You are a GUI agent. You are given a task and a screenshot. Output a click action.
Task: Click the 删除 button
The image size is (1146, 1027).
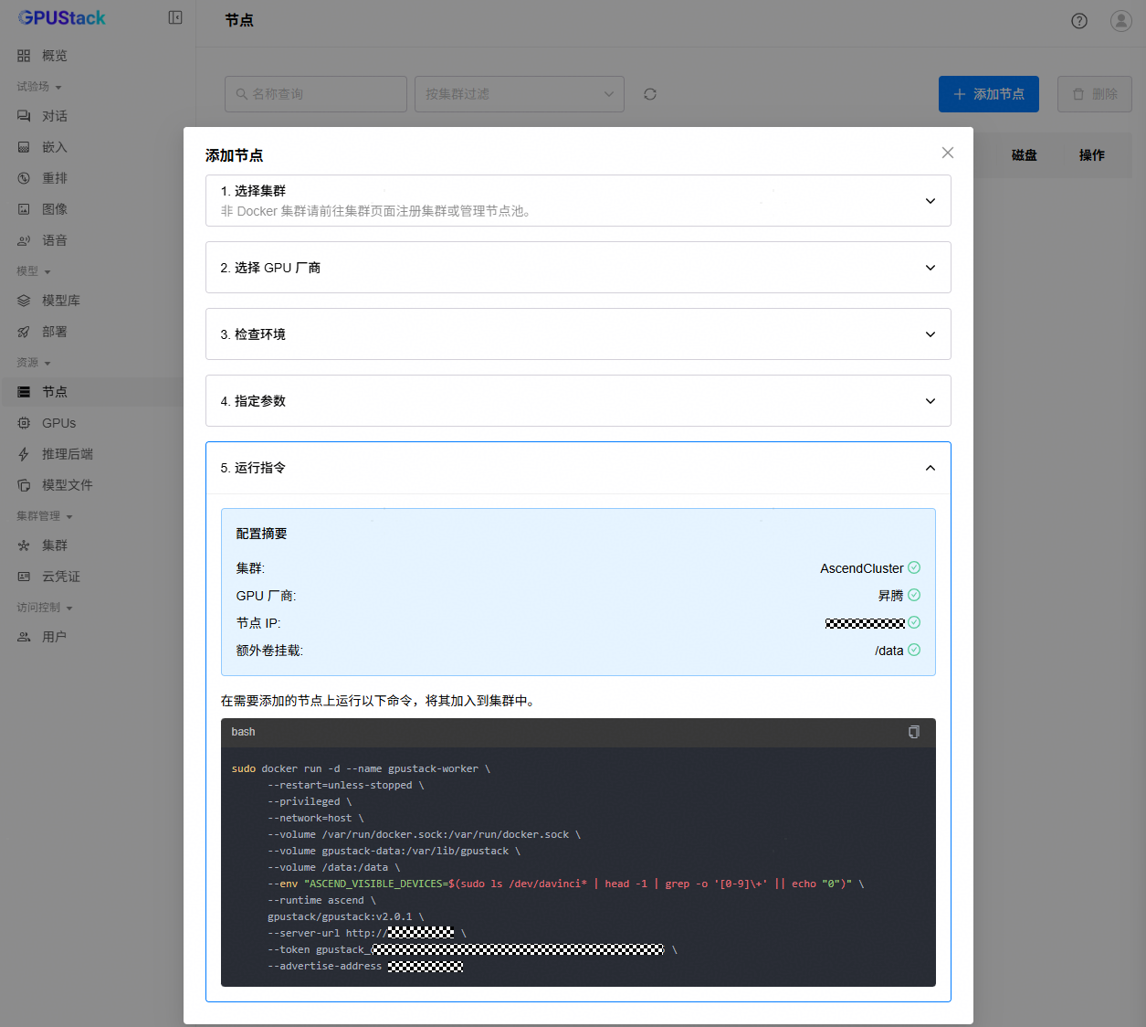(x=1094, y=94)
